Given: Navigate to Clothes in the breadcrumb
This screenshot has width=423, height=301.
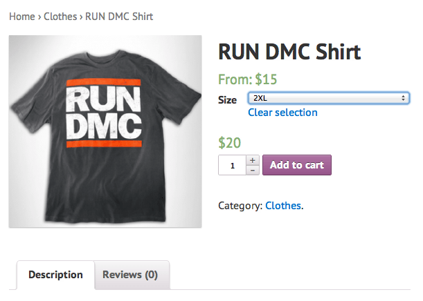Looking at the screenshot, I should pos(60,16).
